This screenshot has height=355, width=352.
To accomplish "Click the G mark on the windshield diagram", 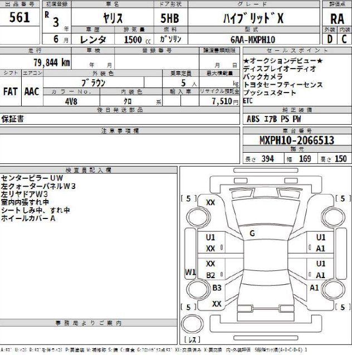I will (252, 234).
